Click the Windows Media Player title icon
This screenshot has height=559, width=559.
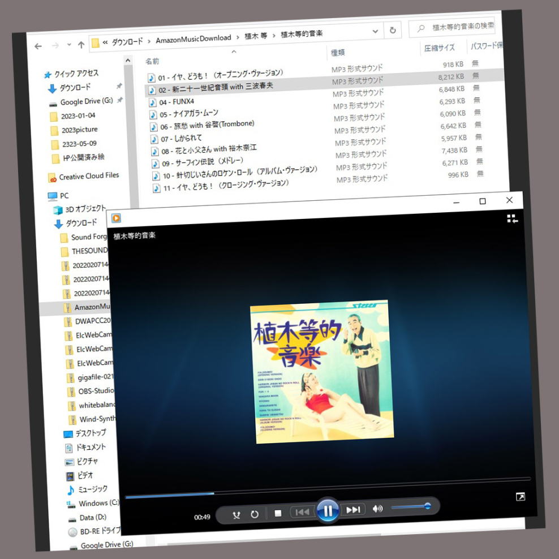(x=116, y=218)
